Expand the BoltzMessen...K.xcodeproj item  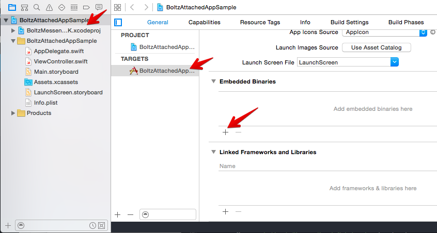13,30
